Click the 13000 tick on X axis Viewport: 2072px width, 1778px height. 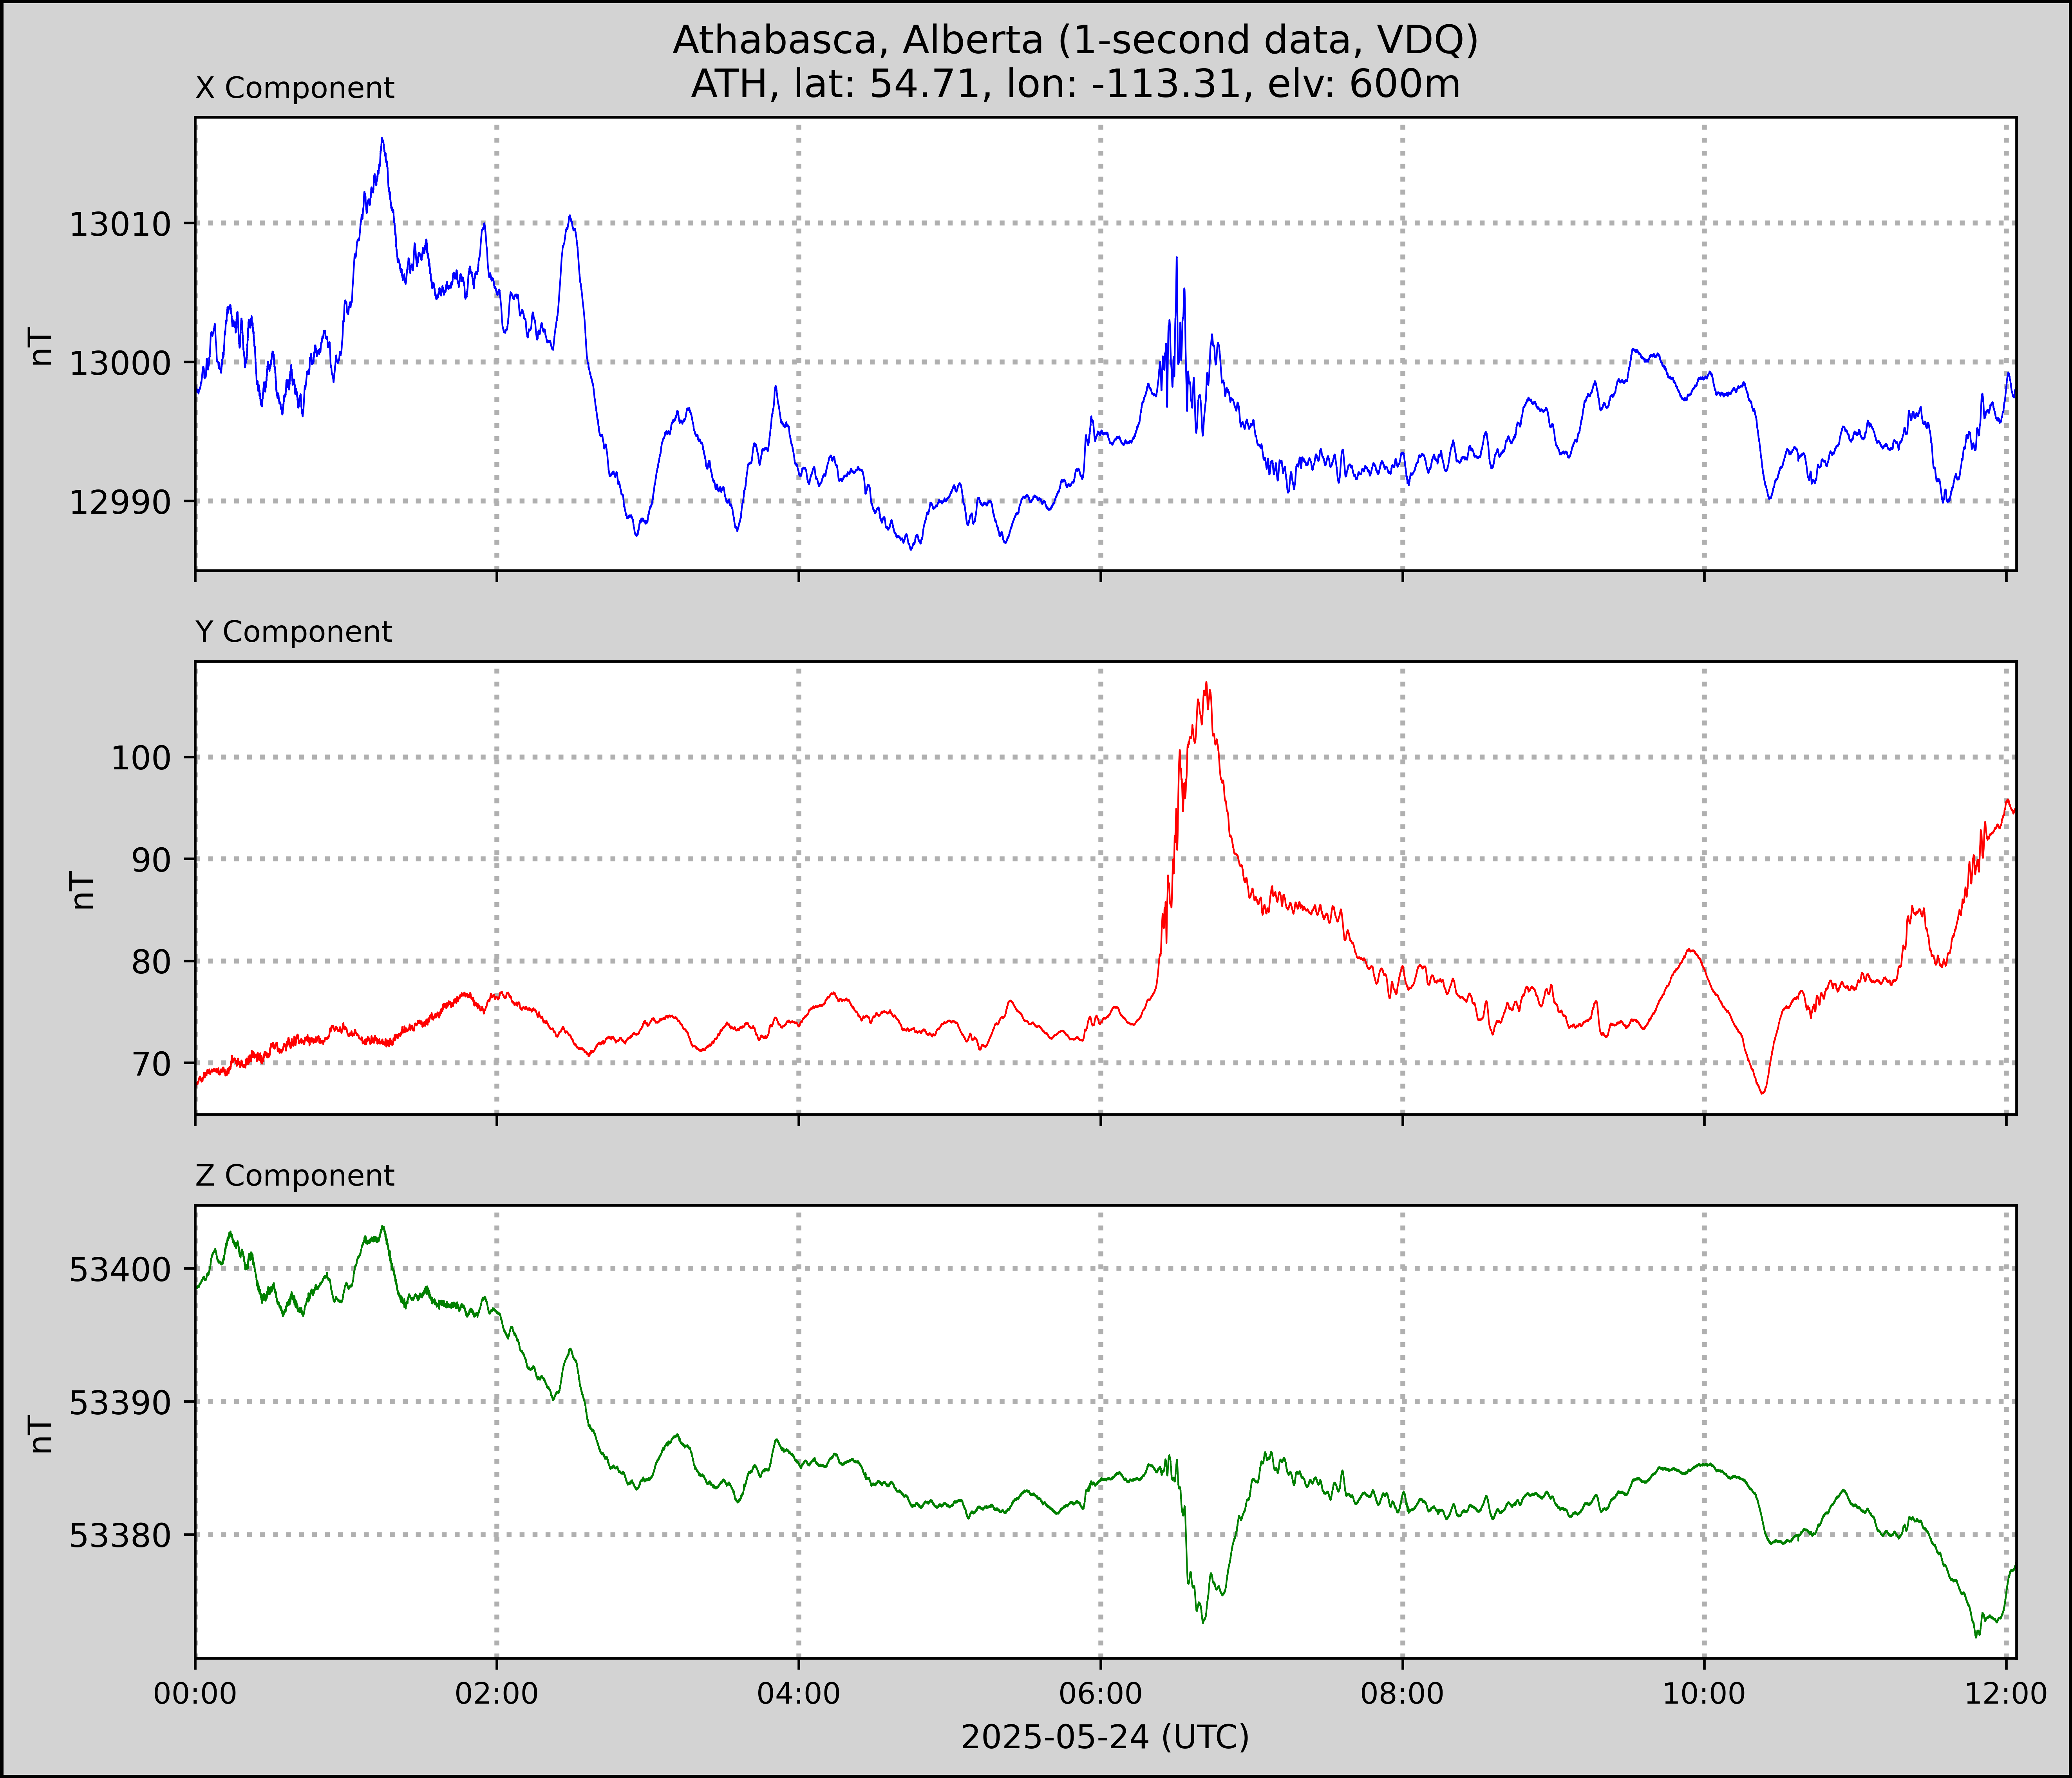[x=120, y=363]
